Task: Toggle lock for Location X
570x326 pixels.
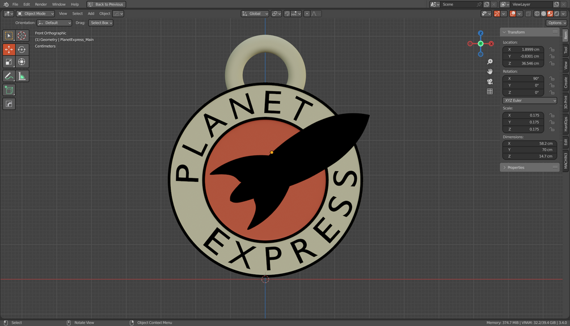Action: (552, 49)
